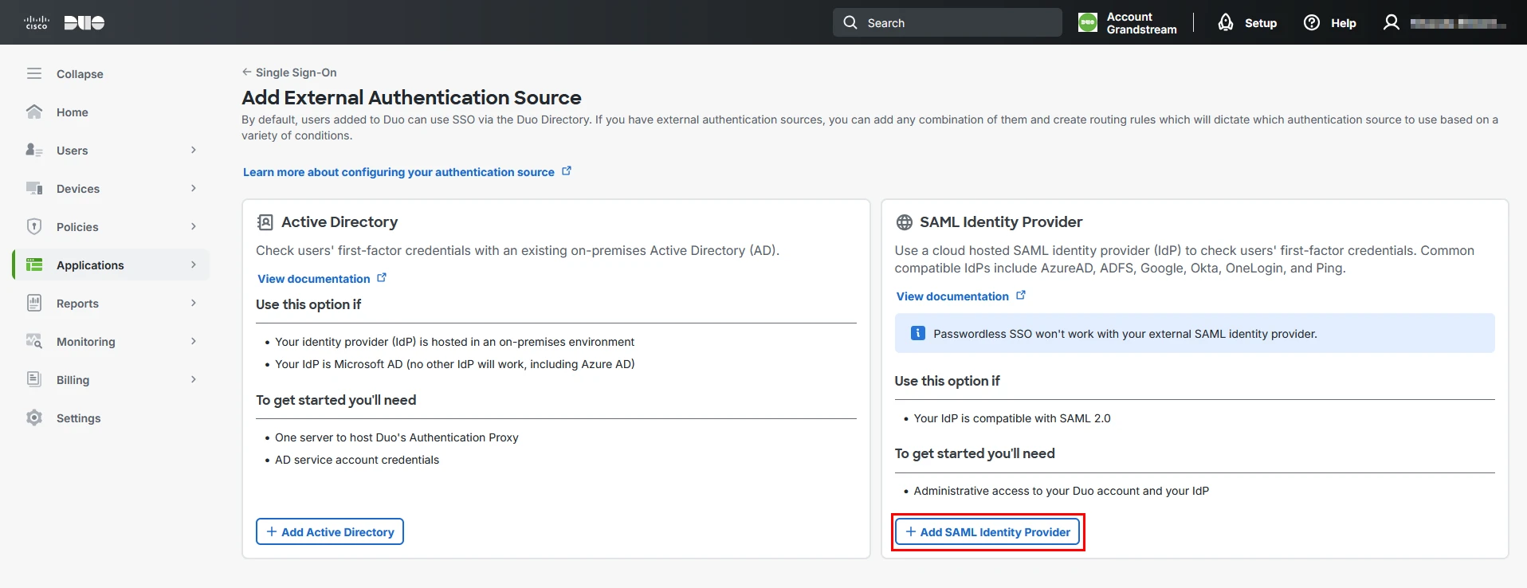Click the Add External Authentication Source heading
Image resolution: width=1527 pixels, height=588 pixels.
[411, 97]
